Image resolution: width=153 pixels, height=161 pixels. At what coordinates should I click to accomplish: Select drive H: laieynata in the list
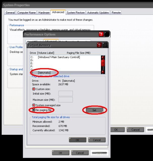tap(44, 73)
